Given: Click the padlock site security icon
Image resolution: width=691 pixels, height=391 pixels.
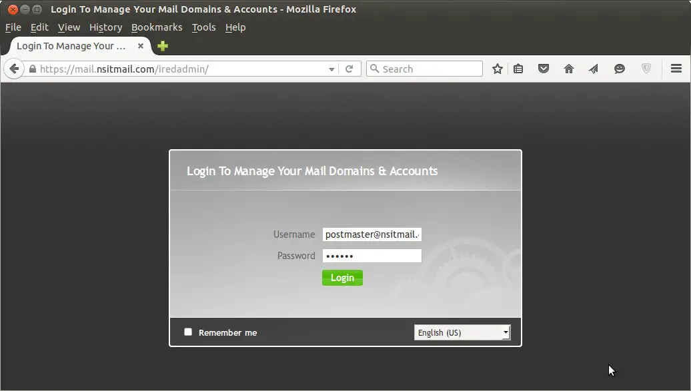Looking at the screenshot, I should 32,69.
